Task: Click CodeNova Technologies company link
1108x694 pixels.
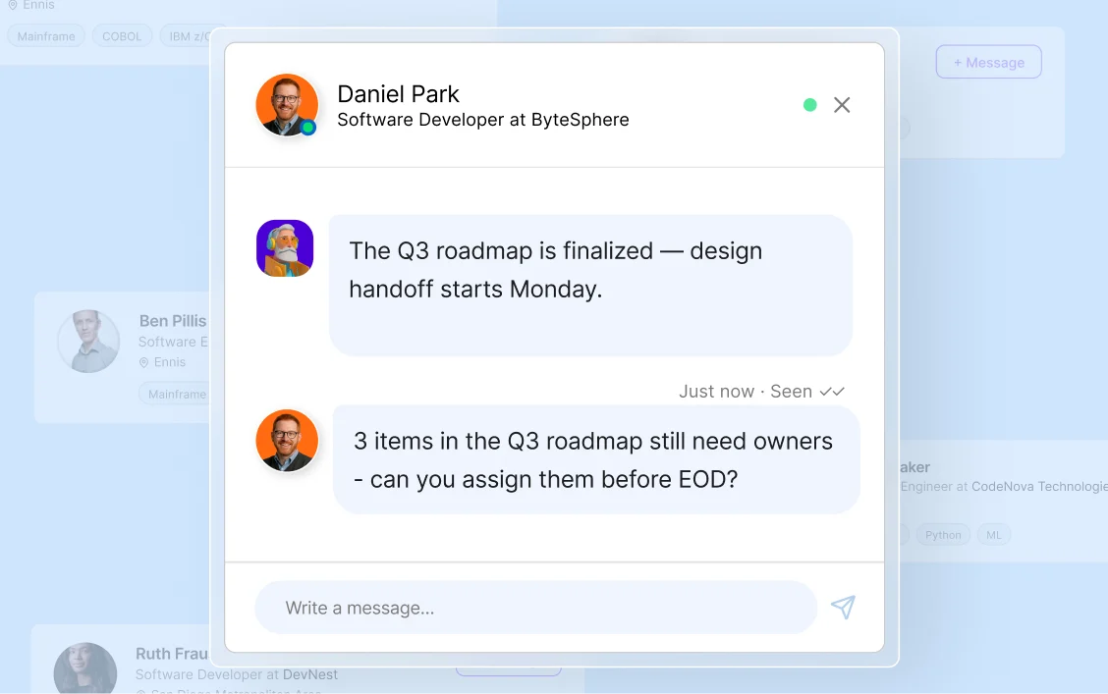Action: tap(1039, 487)
